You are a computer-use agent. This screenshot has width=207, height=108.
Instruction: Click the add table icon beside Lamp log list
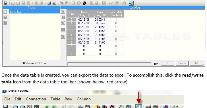(x=5, y=12)
